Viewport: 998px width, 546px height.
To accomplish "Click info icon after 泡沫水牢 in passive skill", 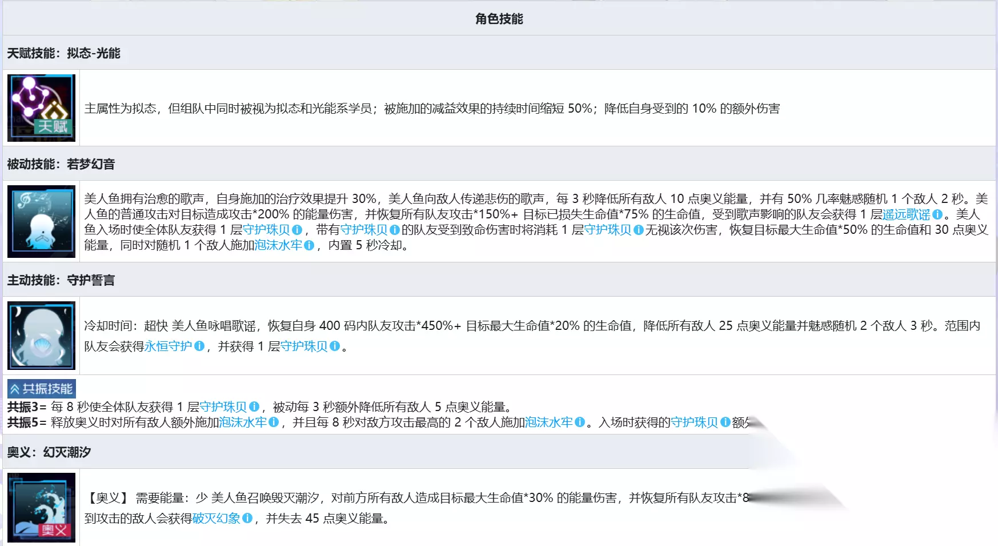I will [309, 245].
